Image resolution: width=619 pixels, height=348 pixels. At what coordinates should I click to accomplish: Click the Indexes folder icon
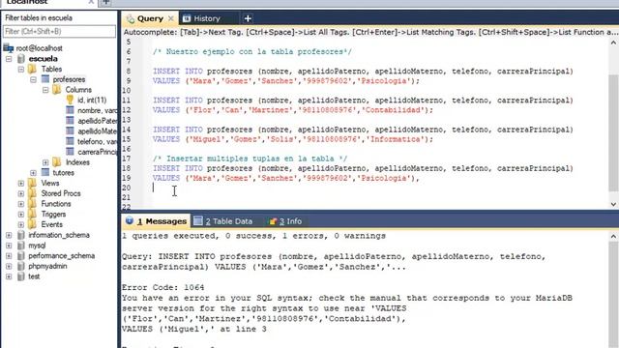[x=57, y=162]
